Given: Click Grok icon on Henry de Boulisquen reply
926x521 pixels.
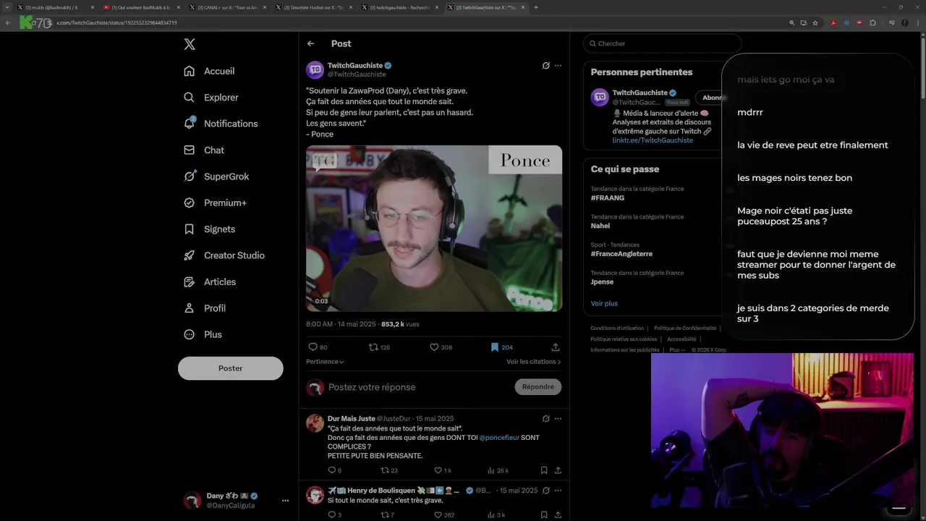Looking at the screenshot, I should click(545, 491).
